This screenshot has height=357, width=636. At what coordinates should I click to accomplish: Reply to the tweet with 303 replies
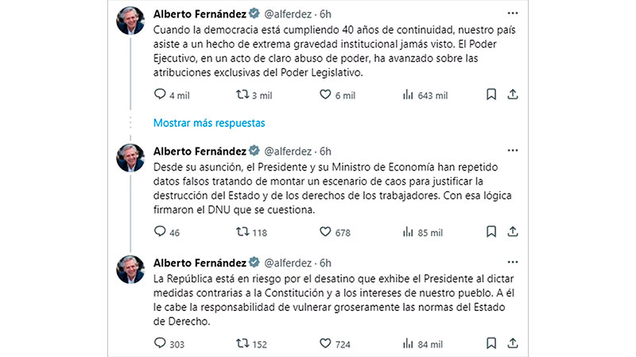[160, 343]
